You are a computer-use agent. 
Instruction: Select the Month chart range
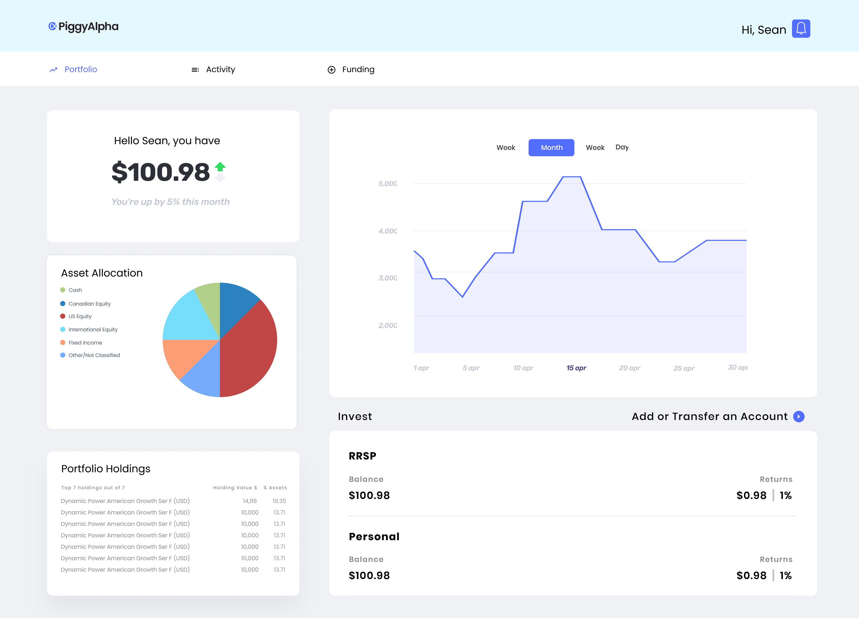[x=551, y=148]
